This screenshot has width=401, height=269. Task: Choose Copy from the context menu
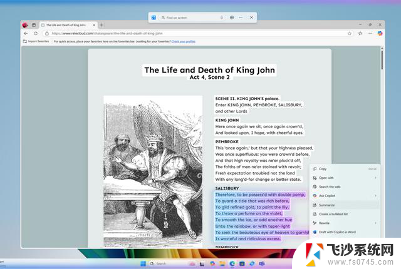coord(345,169)
